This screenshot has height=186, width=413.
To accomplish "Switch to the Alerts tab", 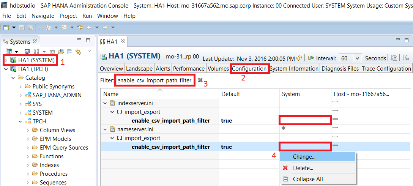I will [x=163, y=68].
